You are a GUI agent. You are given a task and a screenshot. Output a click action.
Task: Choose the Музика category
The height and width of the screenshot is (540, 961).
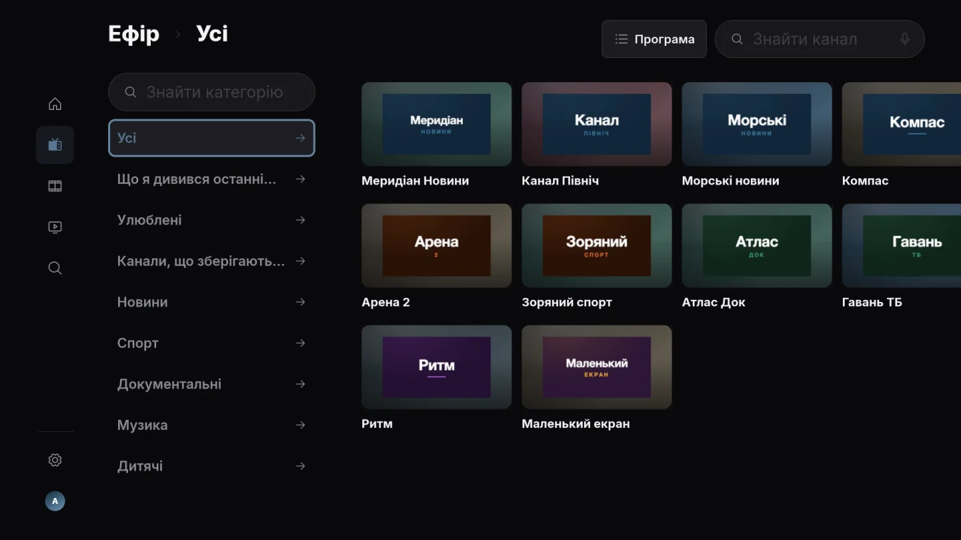(212, 425)
